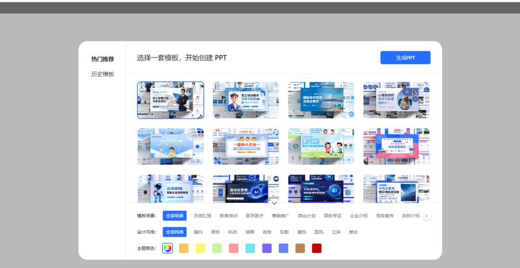This screenshot has height=268, width=520.
Task: Choose the 科技 design style
Action: [x=233, y=232]
